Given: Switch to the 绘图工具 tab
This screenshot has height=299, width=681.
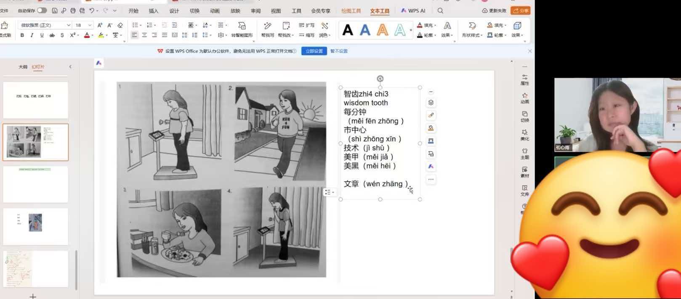Looking at the screenshot, I should (351, 11).
